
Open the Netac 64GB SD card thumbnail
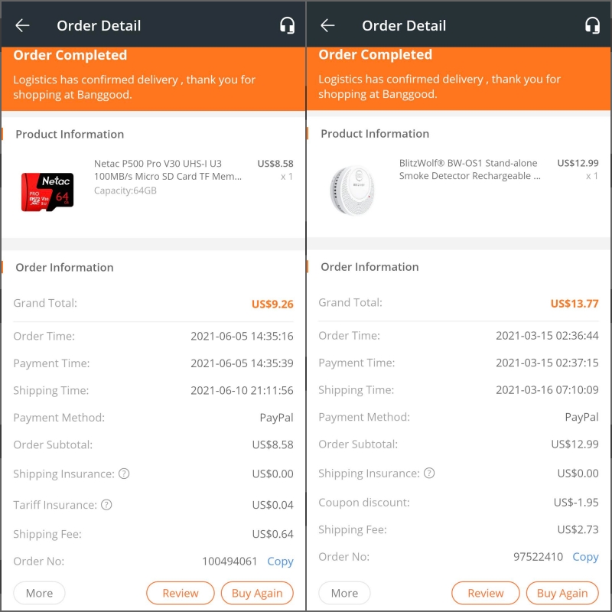(x=47, y=192)
